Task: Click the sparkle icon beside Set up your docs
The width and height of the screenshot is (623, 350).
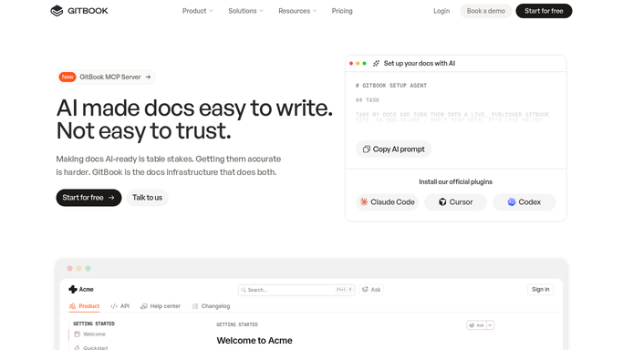Action: click(377, 64)
